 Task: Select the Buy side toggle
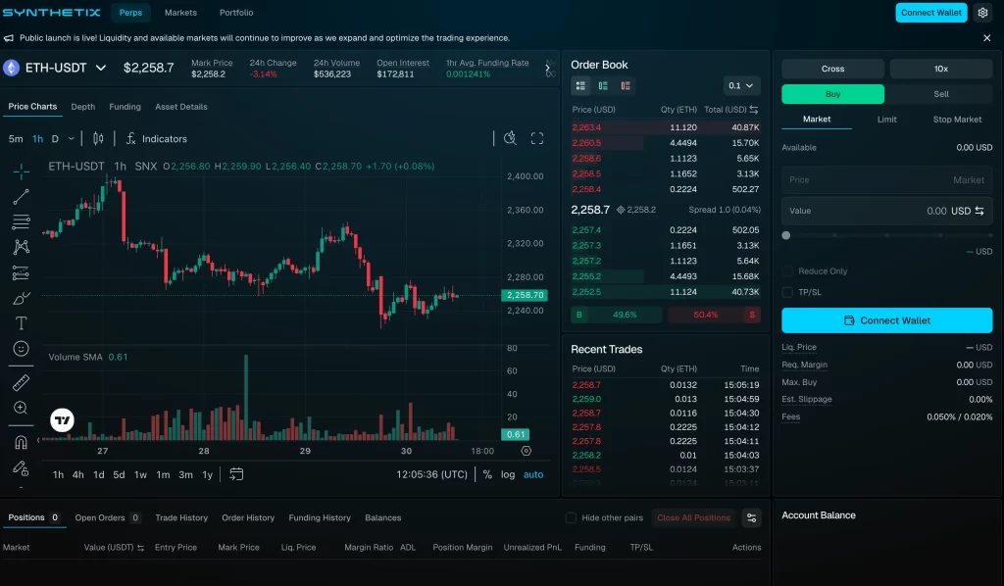click(x=832, y=94)
